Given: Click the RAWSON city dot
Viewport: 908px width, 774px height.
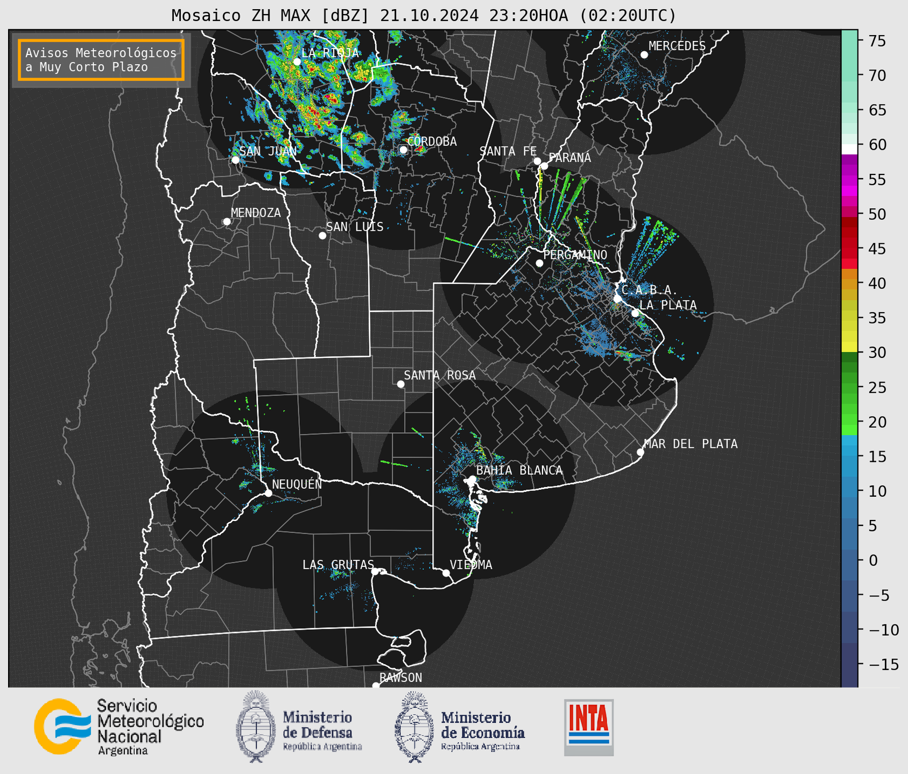Looking at the screenshot, I should coord(376,685).
